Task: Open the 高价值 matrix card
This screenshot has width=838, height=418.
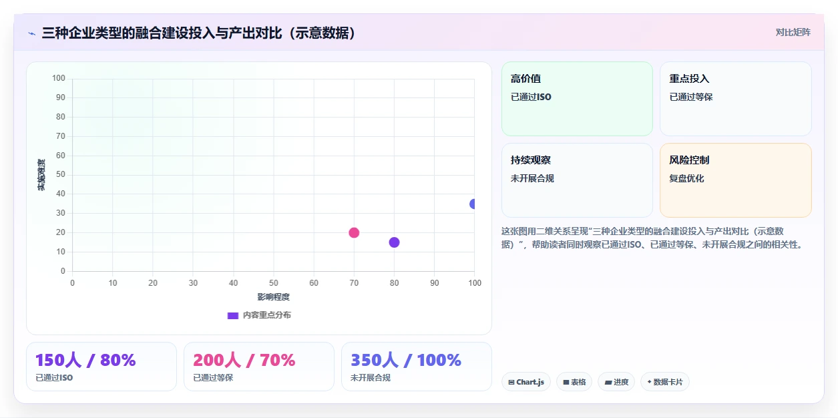Action: point(577,99)
